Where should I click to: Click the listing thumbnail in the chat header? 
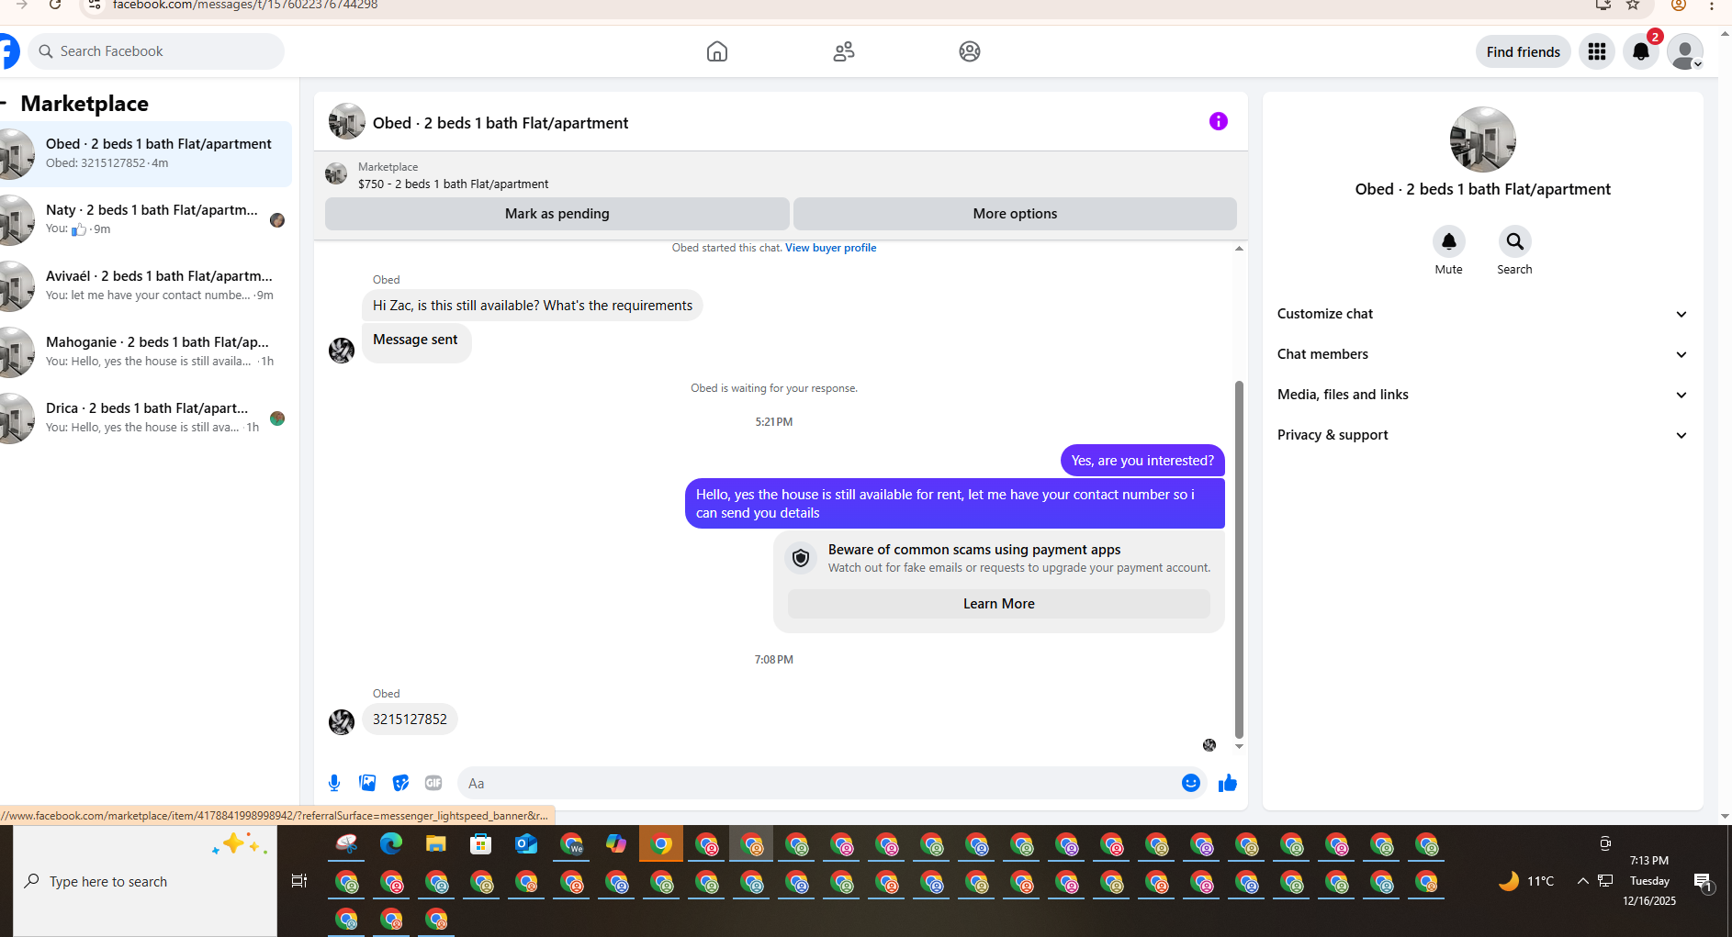click(347, 121)
